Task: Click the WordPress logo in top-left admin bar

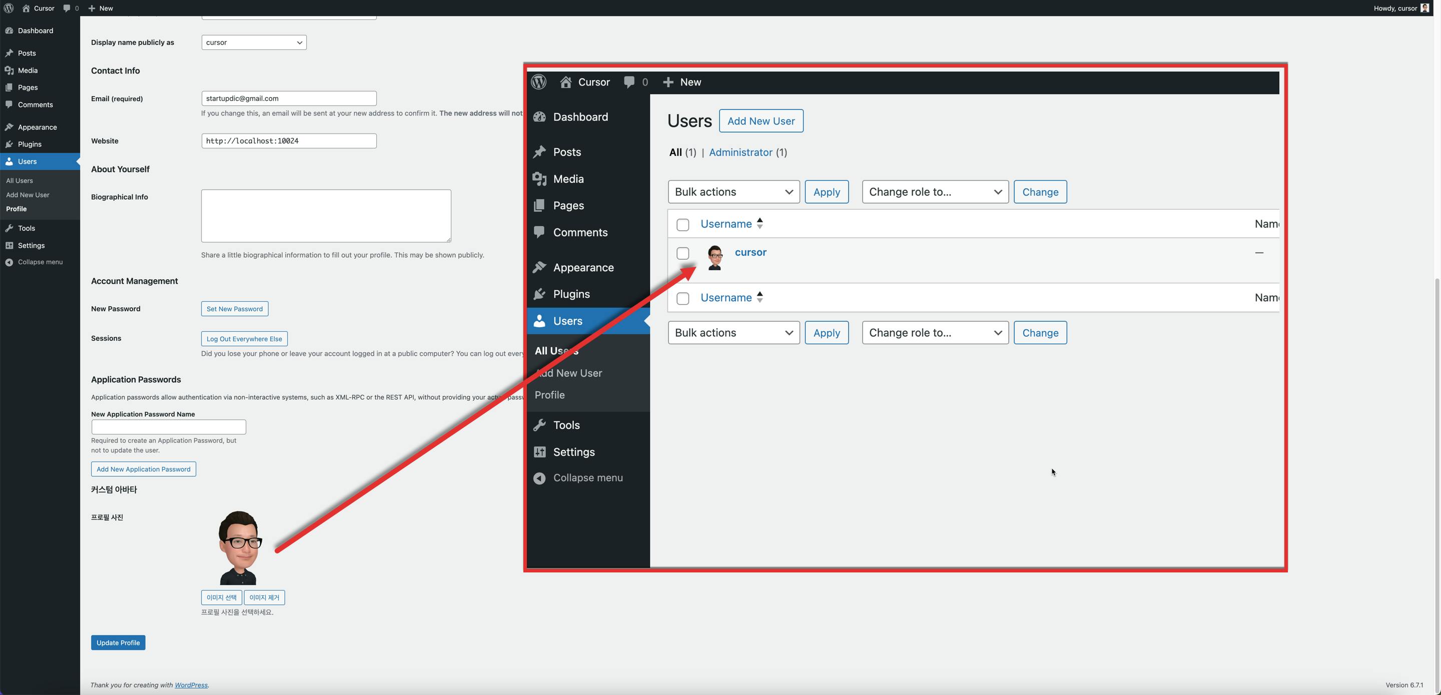Action: point(9,8)
